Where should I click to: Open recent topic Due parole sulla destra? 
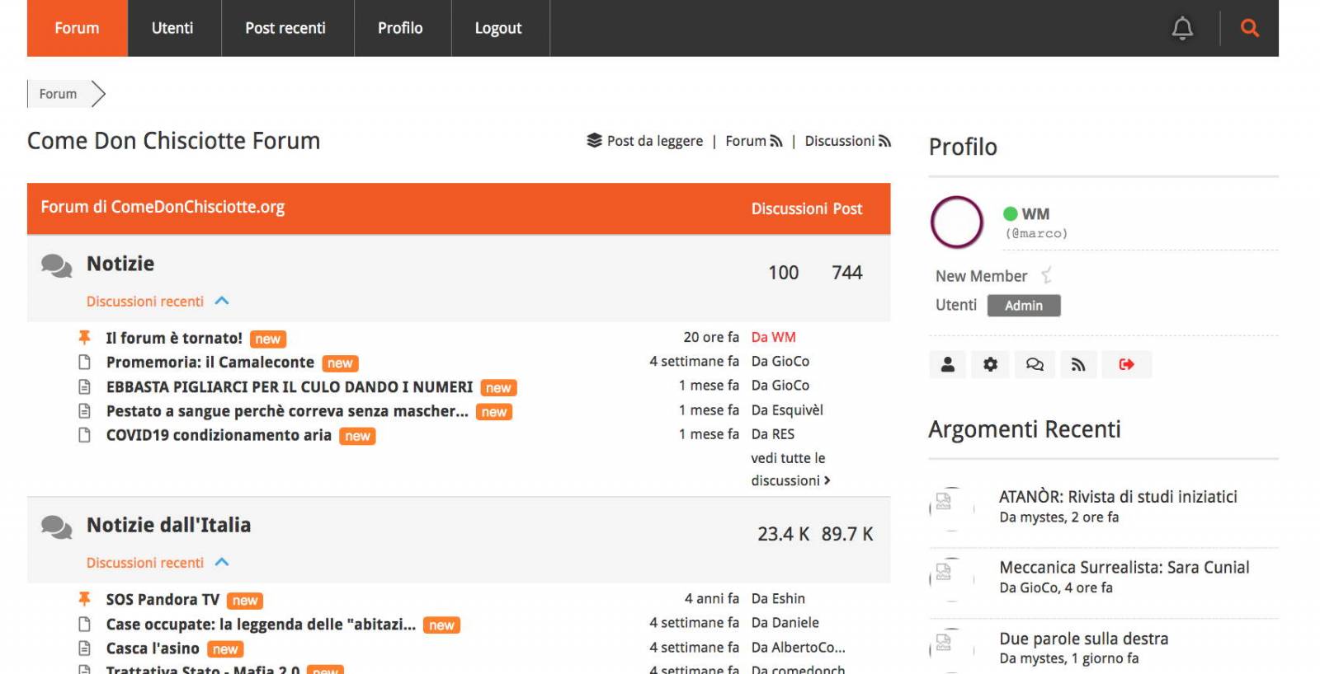coord(1084,639)
